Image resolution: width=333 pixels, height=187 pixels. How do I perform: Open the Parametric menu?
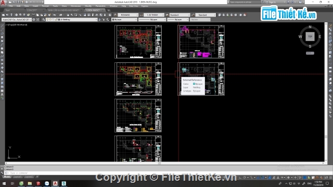[100, 6]
